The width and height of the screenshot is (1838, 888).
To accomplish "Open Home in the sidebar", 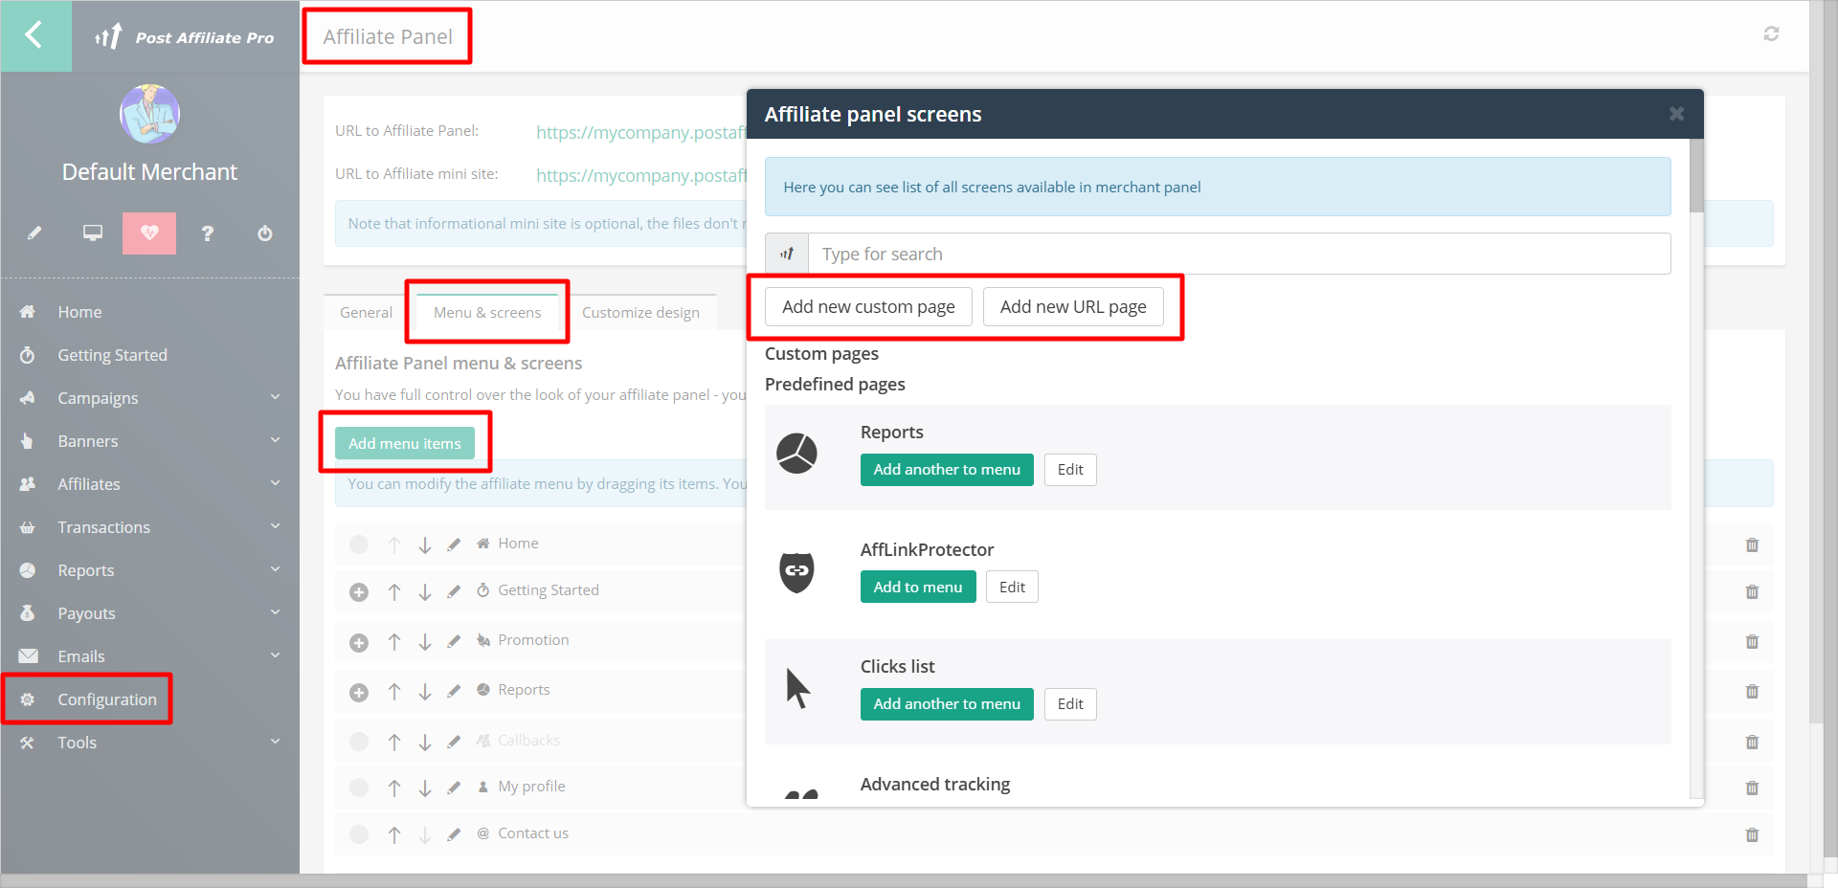I will (79, 312).
